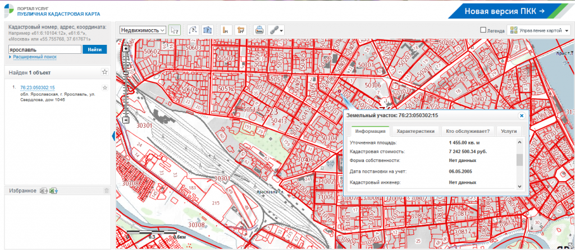Close the Земельный участок info popup

521,115
